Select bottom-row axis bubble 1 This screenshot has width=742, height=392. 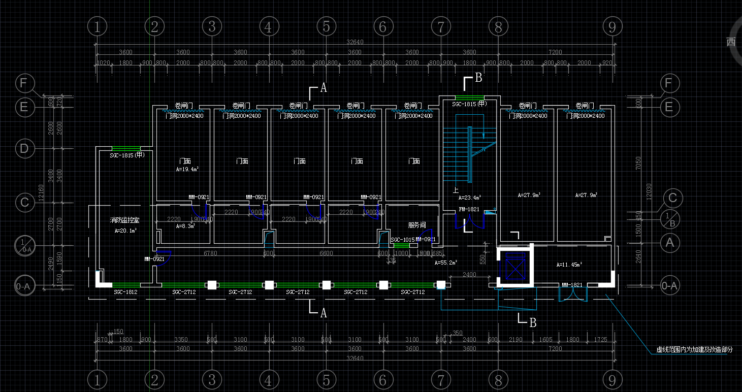click(x=97, y=379)
